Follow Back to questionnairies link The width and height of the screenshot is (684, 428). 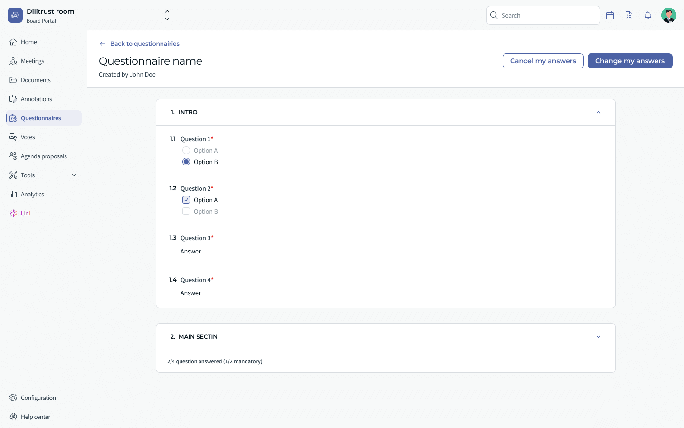click(145, 44)
